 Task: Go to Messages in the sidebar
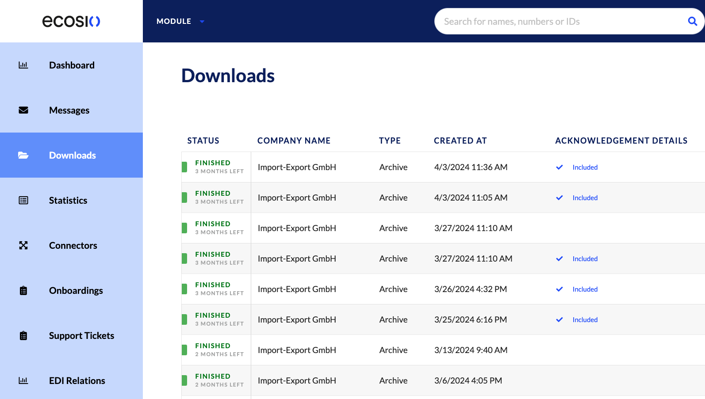(x=71, y=110)
